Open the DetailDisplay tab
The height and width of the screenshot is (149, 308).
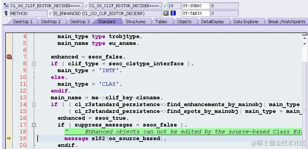tap(212, 21)
